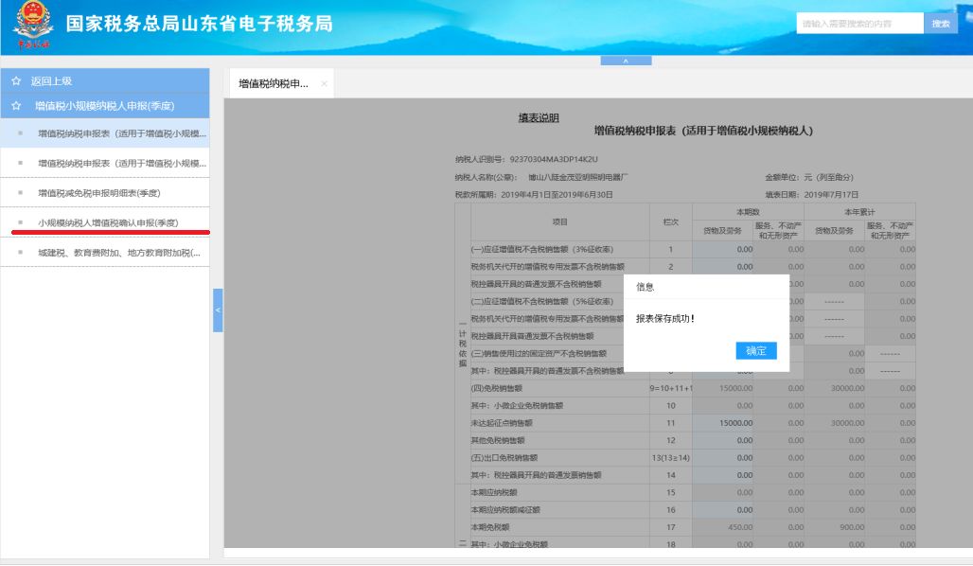Click the national tax bureau emblem logo
Image resolution: width=973 pixels, height=566 pixels.
coord(34,21)
